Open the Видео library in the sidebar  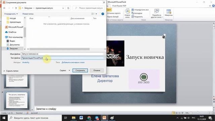coord(11,41)
